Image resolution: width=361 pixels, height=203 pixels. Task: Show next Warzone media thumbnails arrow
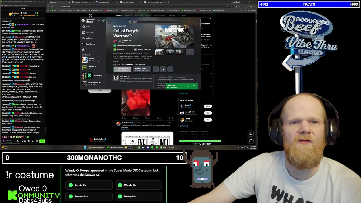click(190, 52)
